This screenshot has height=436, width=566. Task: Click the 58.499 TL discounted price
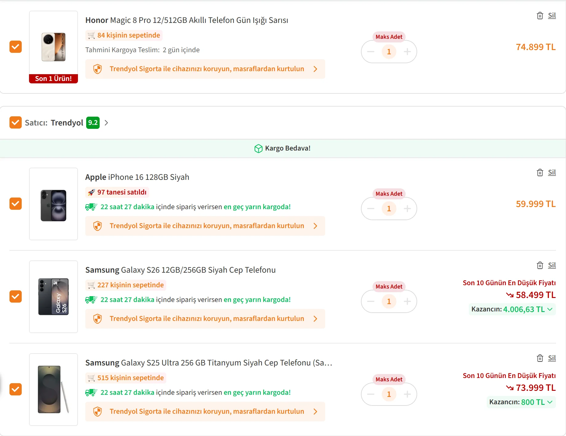coord(536,295)
